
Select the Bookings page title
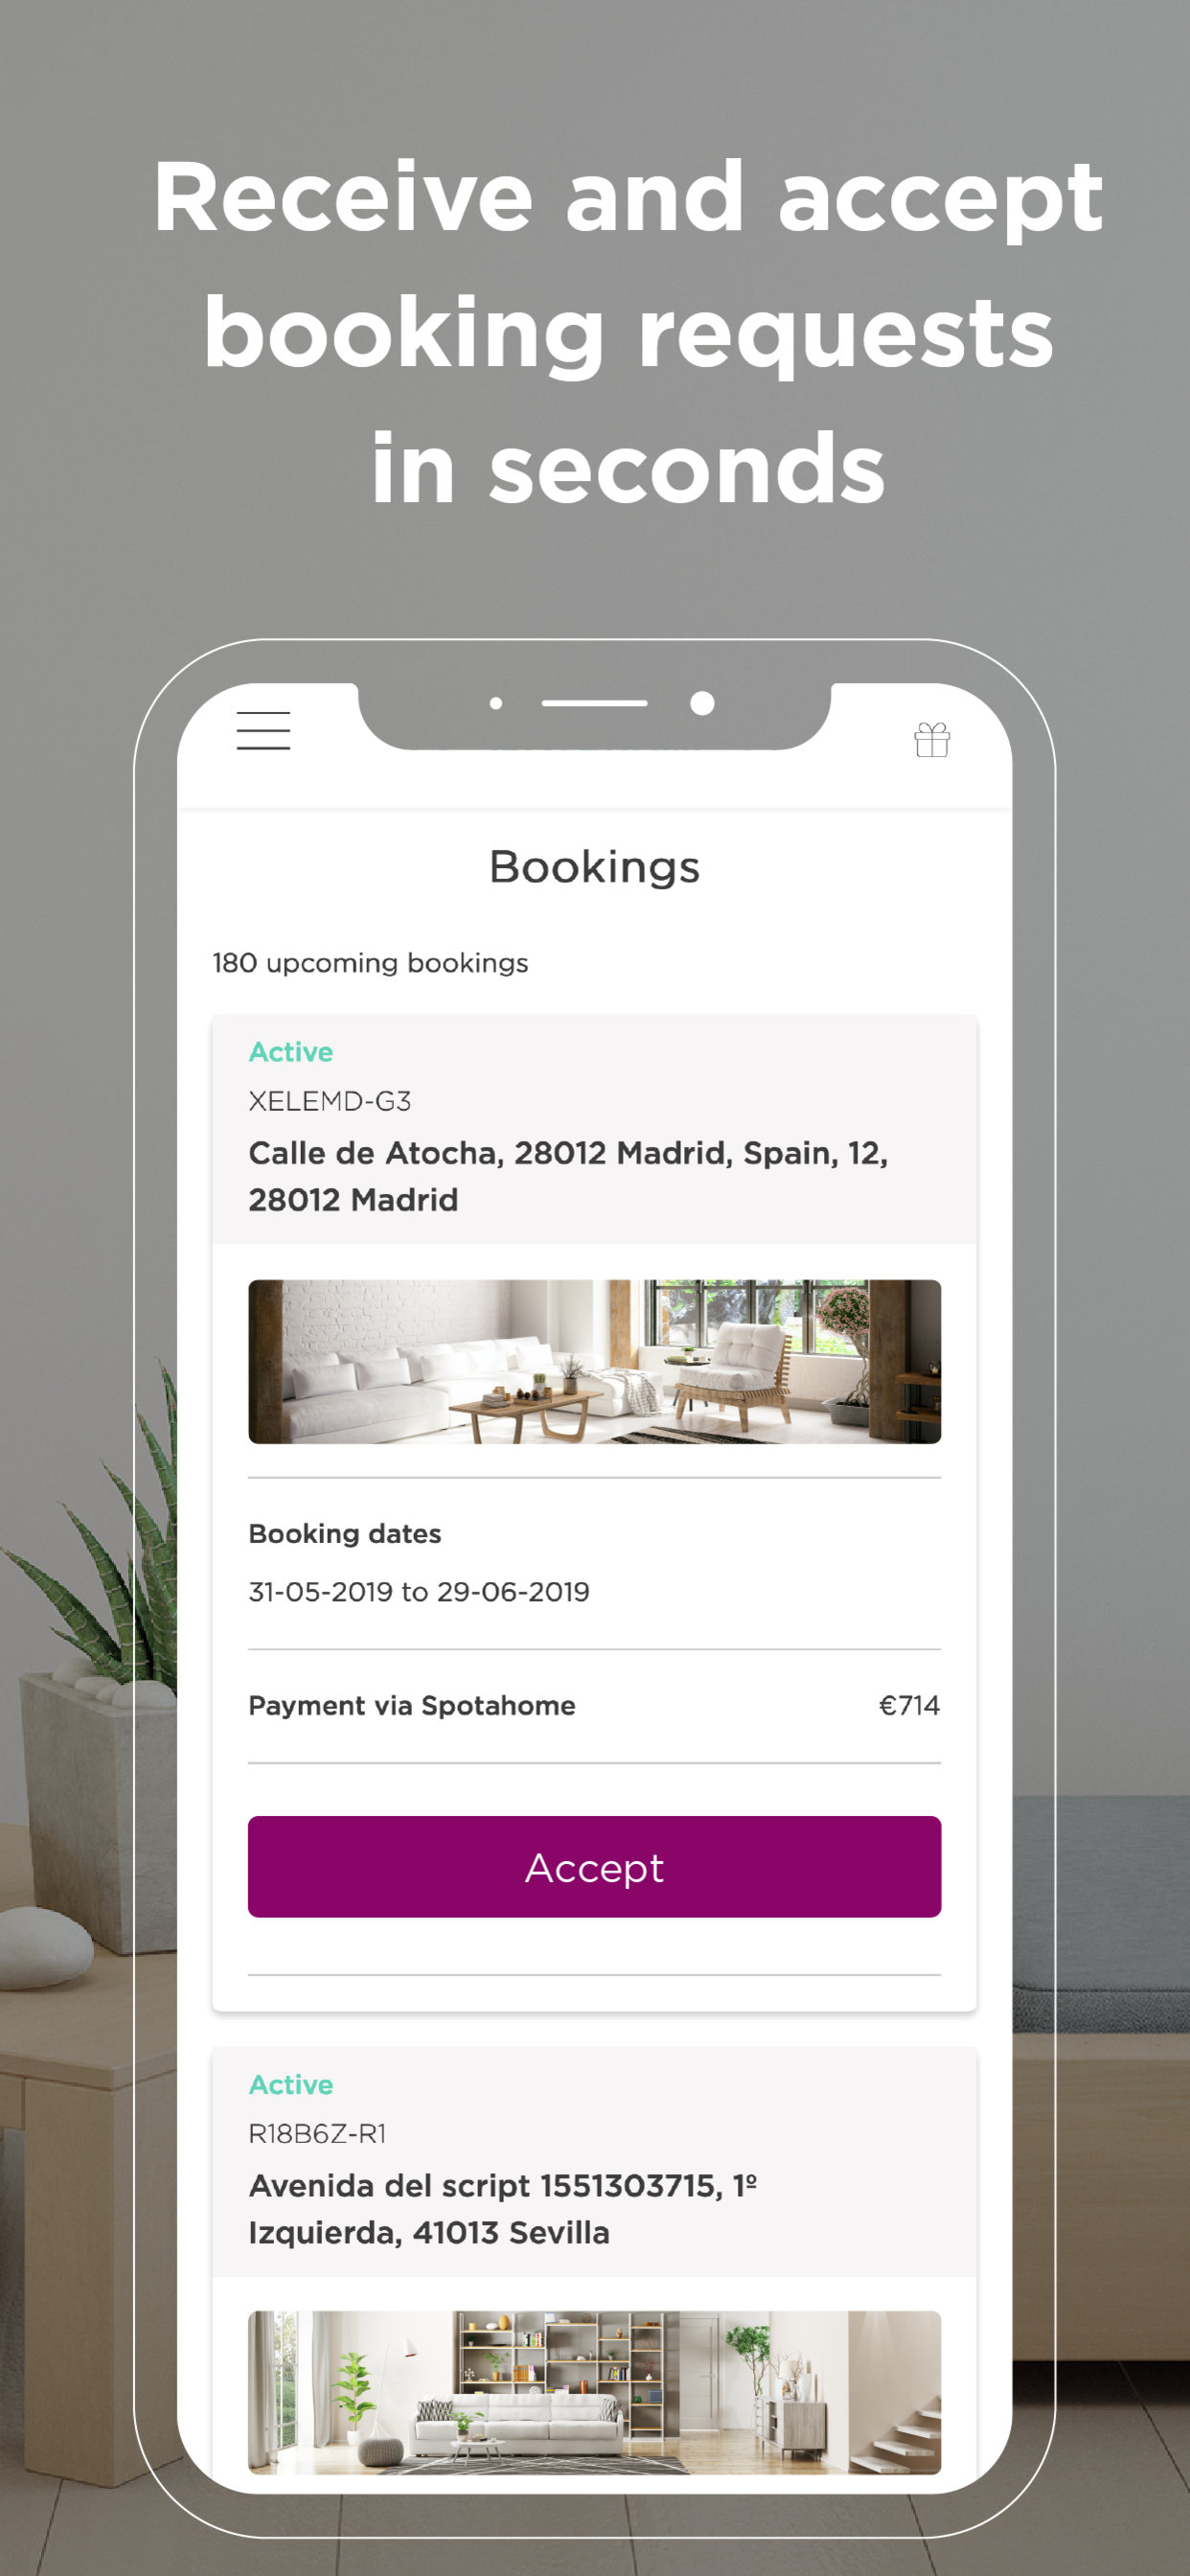point(594,866)
